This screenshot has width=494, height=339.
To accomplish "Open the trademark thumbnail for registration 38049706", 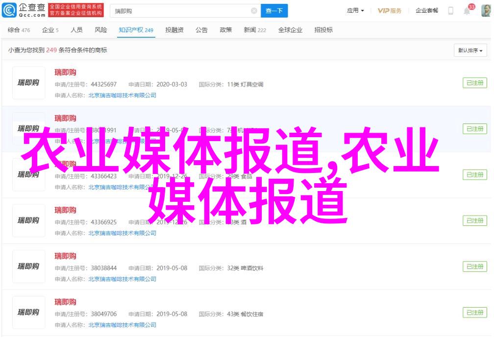I will tap(28, 313).
